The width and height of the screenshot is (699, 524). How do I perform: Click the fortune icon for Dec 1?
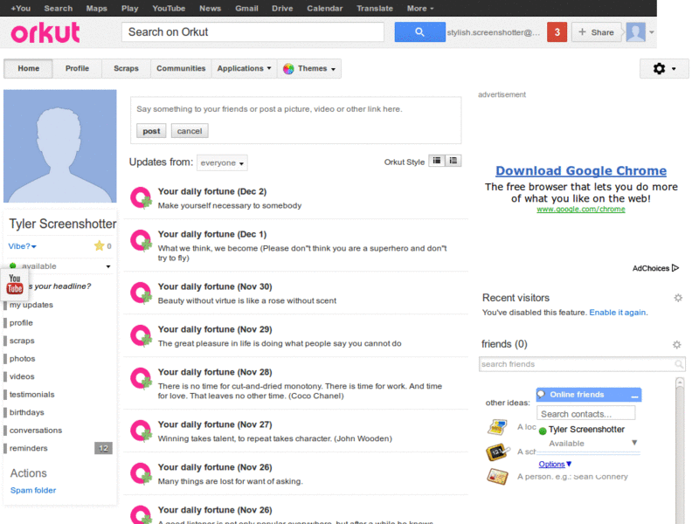coord(141,241)
